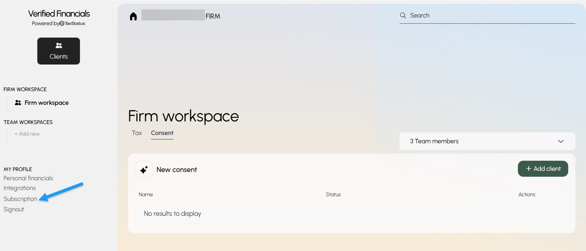The image size is (586, 251).
Task: Click the search magnifier icon
Action: point(403,15)
